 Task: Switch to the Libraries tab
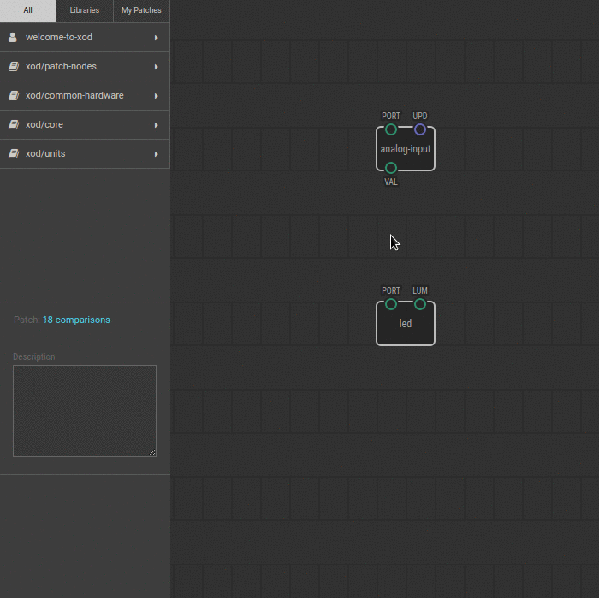85,10
